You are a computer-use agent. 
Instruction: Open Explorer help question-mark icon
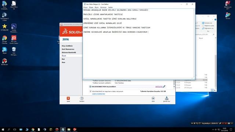pyautogui.click(x=216, y=19)
